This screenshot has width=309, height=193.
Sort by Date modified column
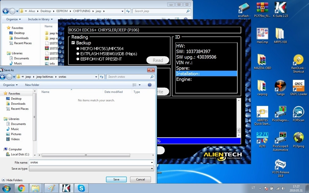(x=114, y=92)
